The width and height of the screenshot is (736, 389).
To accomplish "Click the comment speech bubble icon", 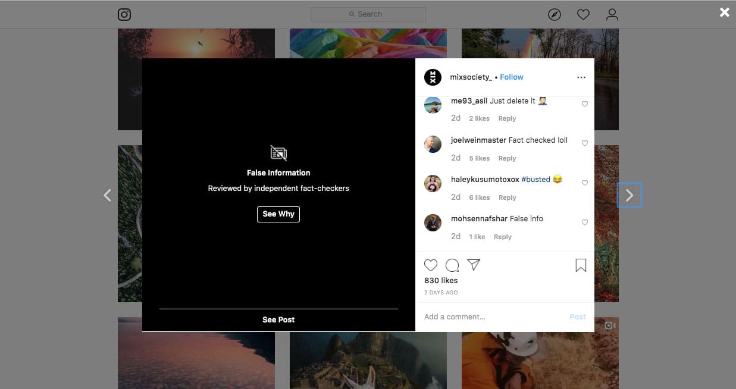I will click(x=452, y=265).
